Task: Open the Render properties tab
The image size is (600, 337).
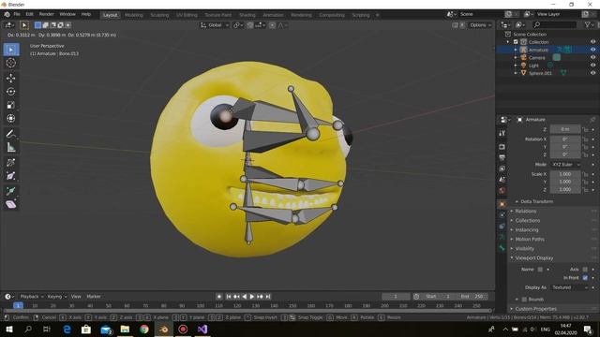Action: tap(502, 147)
